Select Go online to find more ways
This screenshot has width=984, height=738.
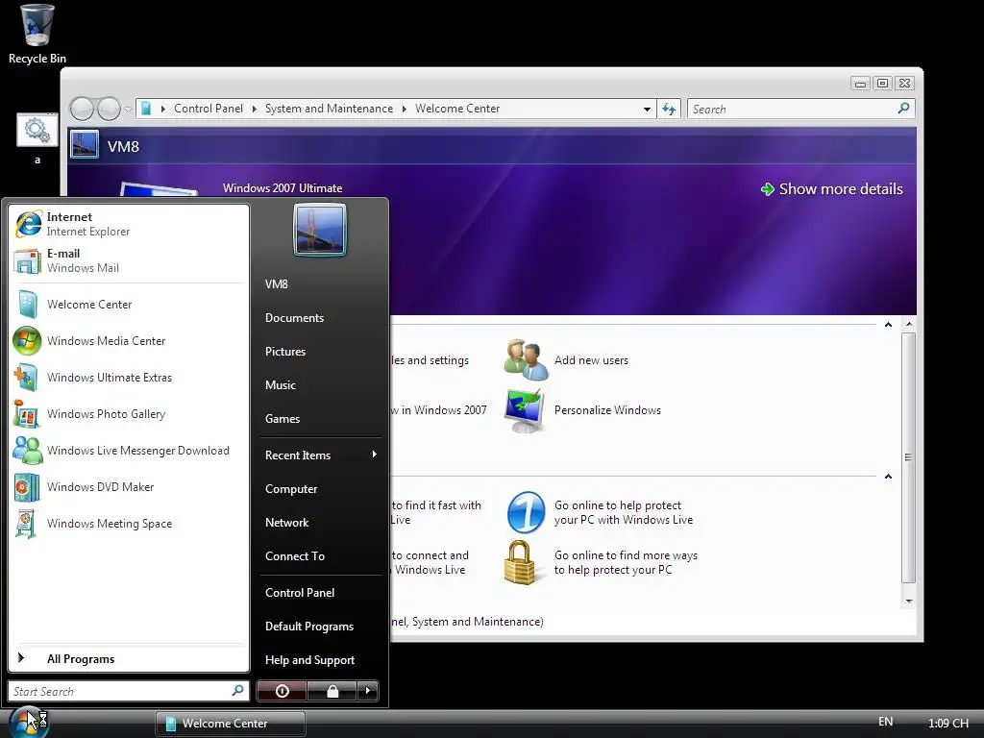(626, 562)
